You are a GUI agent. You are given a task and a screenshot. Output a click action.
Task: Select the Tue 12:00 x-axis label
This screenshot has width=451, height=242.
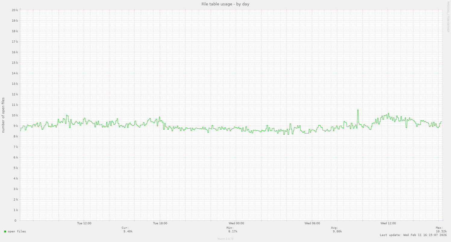coord(85,223)
